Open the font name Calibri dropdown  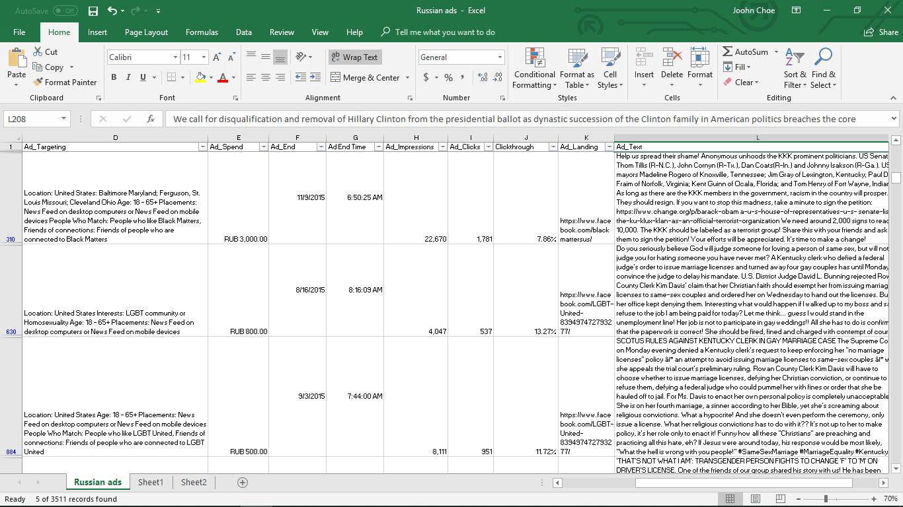(x=175, y=57)
